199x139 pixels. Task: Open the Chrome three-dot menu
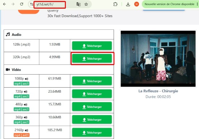click(197, 4)
